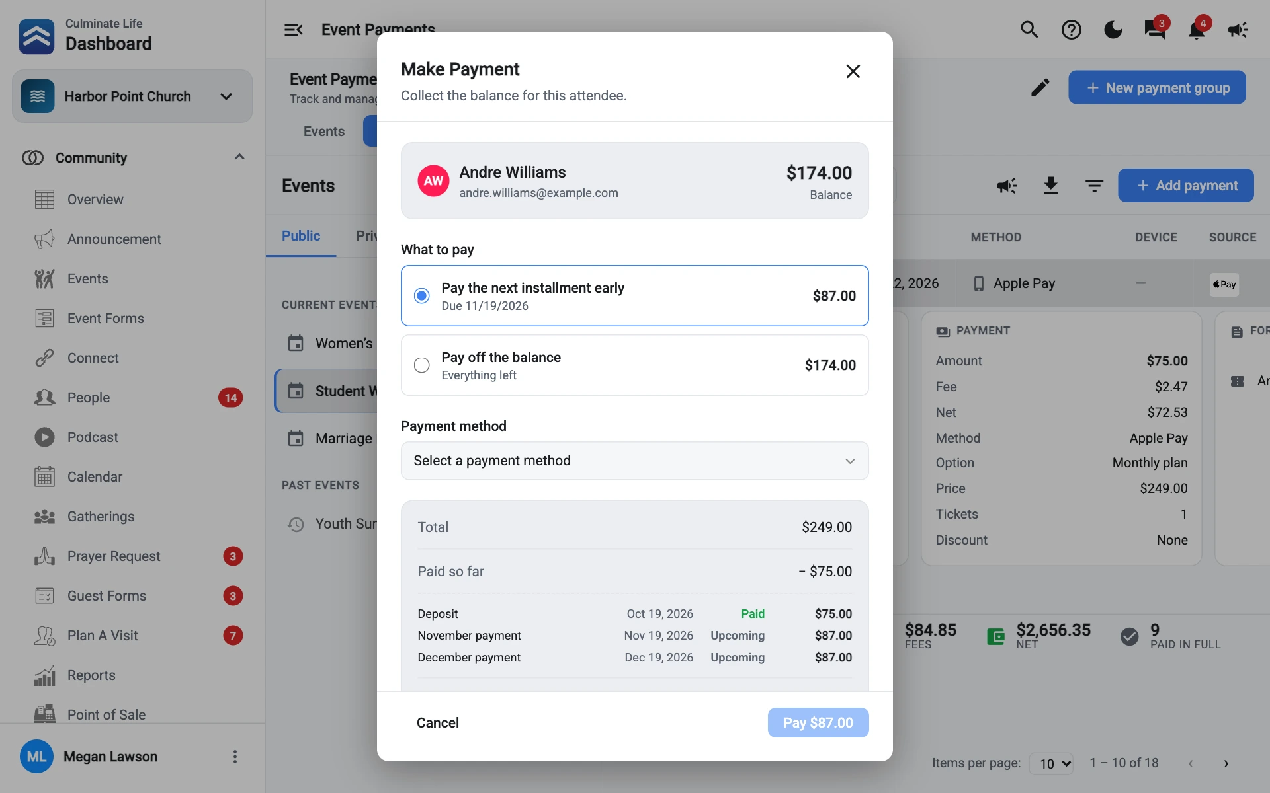This screenshot has width=1270, height=793.
Task: Click the edit pencil icon
Action: coord(1040,87)
